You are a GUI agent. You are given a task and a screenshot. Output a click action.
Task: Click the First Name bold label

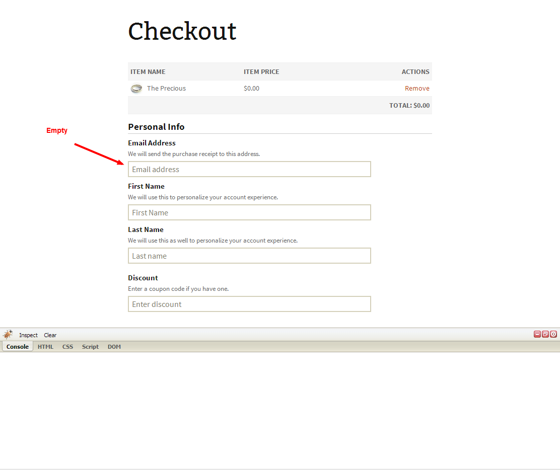[146, 186]
